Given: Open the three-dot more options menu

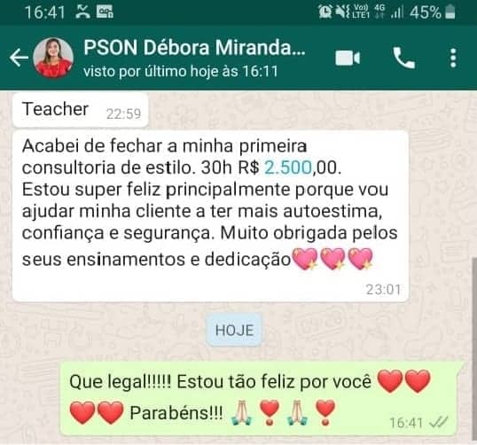Looking at the screenshot, I should (453, 58).
